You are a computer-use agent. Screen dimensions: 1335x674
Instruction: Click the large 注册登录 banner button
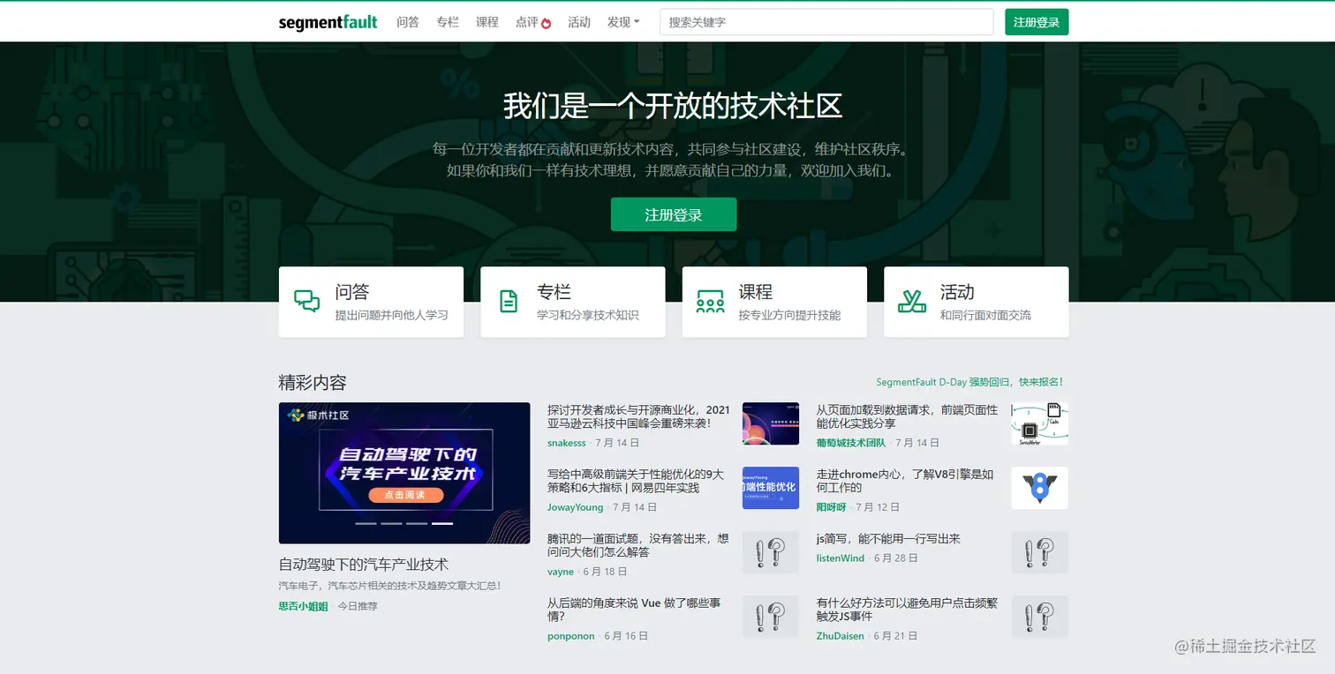pos(674,214)
